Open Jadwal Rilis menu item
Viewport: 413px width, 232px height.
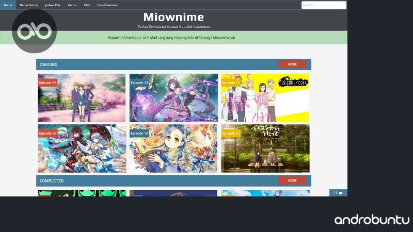pyautogui.click(x=53, y=5)
